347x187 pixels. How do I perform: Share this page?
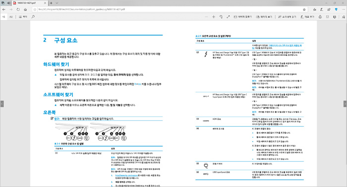[x=329, y=9]
